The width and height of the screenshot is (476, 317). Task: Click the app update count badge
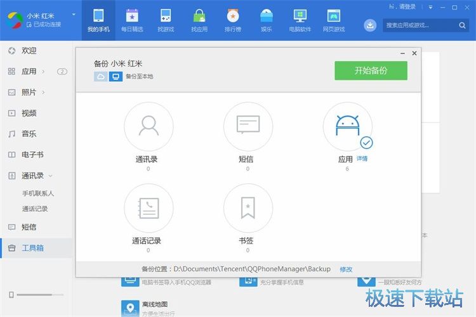click(x=62, y=72)
